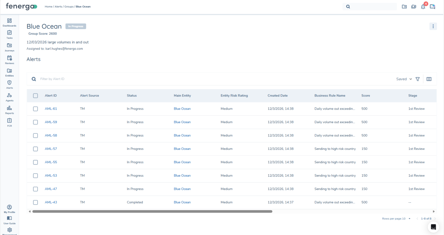Viewport: 444px width, 235px height.
Task: Open the Agents sidebar icon
Action: [9, 97]
